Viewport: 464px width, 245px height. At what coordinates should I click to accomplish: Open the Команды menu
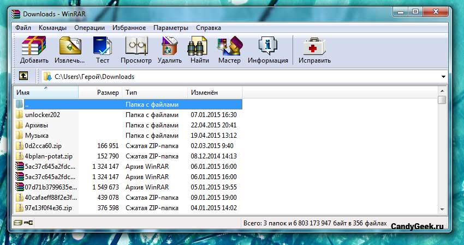52,28
